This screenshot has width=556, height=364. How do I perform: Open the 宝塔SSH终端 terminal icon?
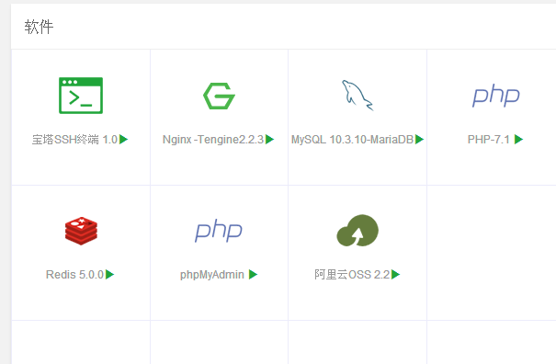tap(81, 96)
